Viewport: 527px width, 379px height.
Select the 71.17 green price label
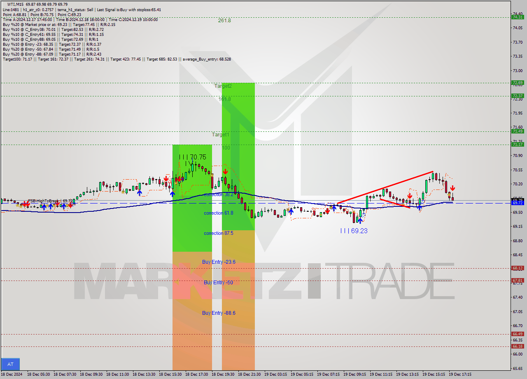[517, 144]
